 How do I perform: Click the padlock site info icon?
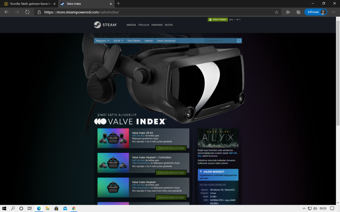[x=39, y=12]
